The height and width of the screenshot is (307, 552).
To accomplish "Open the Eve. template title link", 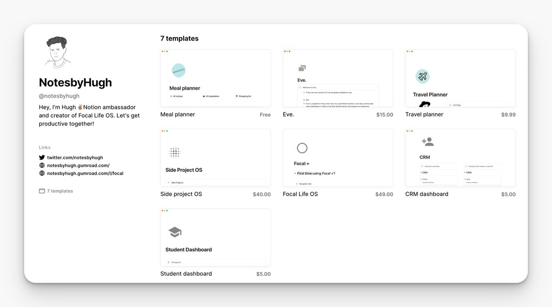I will [288, 114].
